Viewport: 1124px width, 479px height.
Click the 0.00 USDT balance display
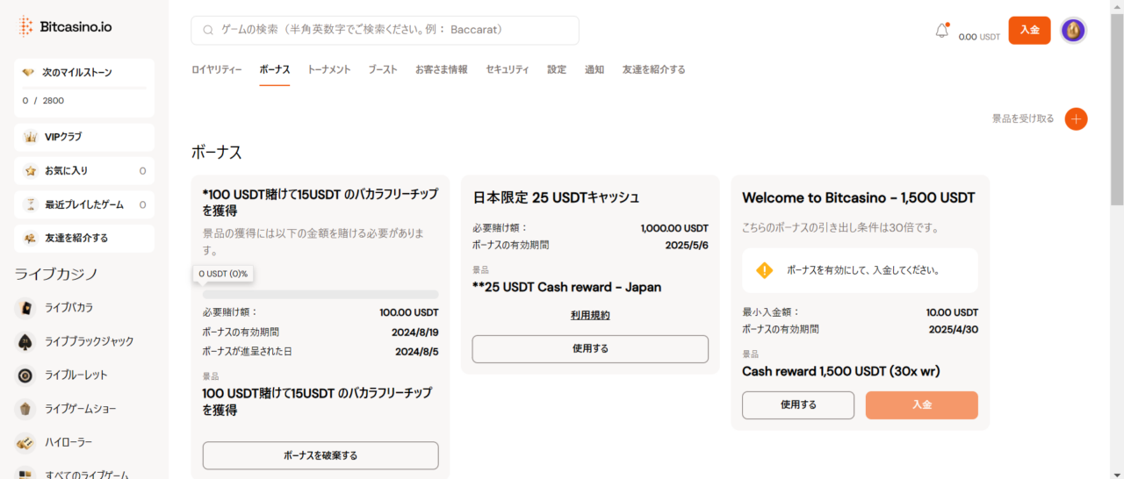point(979,37)
